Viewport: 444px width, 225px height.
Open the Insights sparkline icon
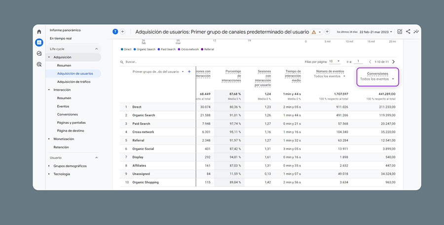(416, 32)
